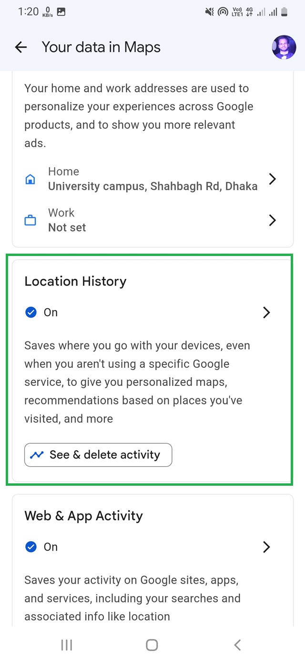Click See & delete activity button

pos(98,455)
